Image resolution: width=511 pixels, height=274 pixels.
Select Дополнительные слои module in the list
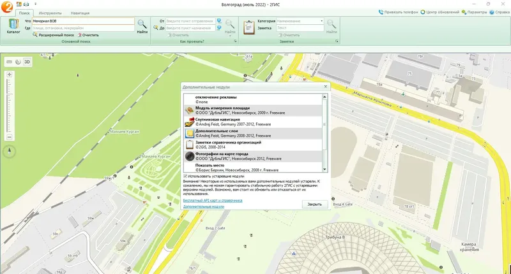click(252, 133)
